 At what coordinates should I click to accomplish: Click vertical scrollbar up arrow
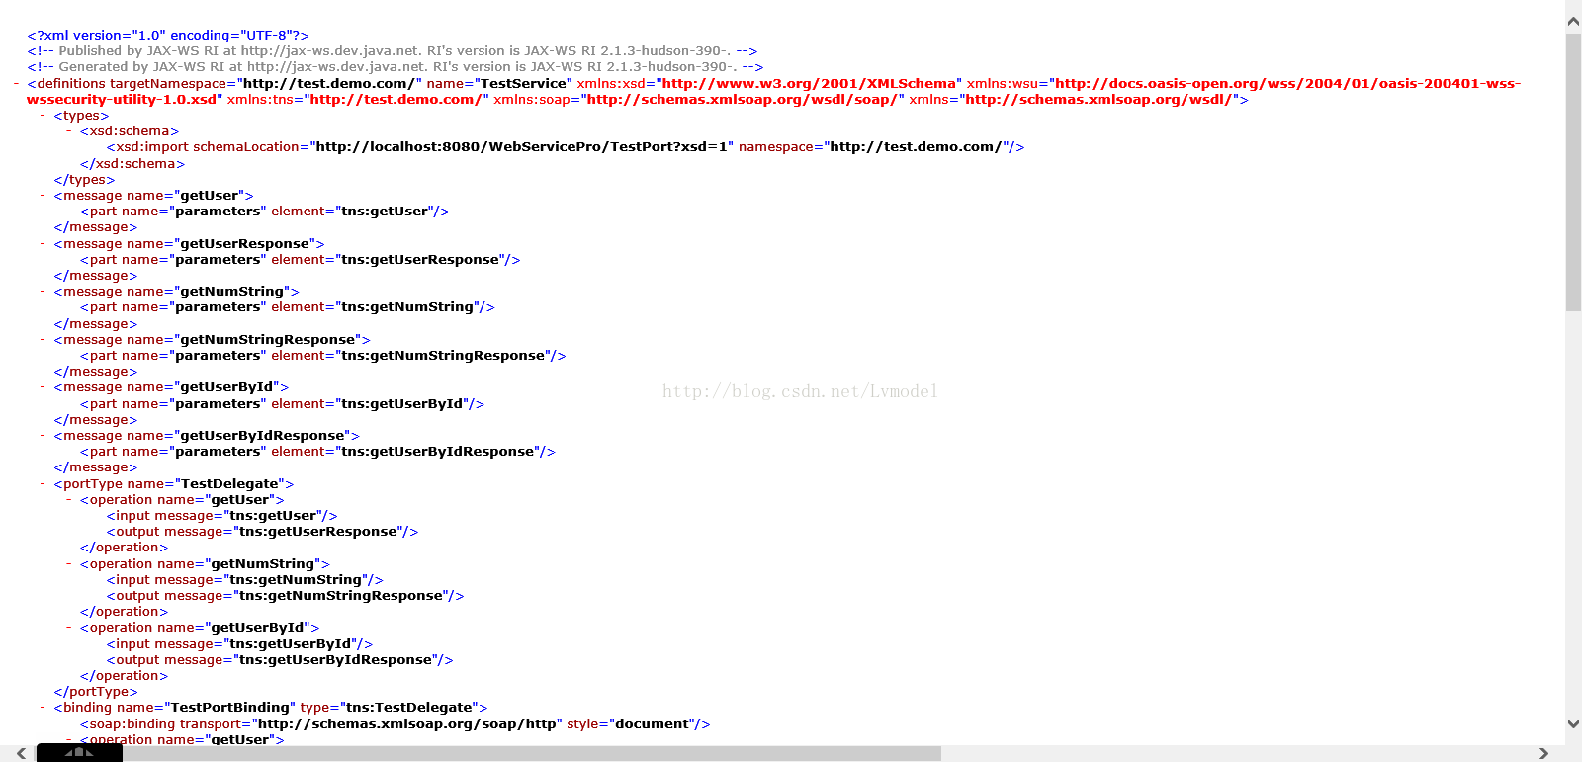(1573, 21)
